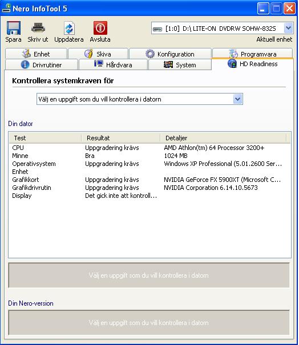Screen dimensions: 299x345
Task: Open the Programvara tab
Action: pos(253,54)
